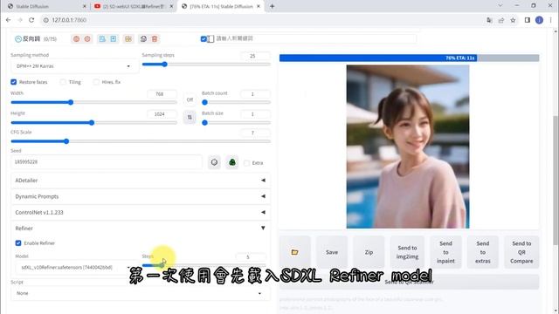559x314 pixels.
Task: Bookmark this page with the star icon
Action: coord(513,20)
